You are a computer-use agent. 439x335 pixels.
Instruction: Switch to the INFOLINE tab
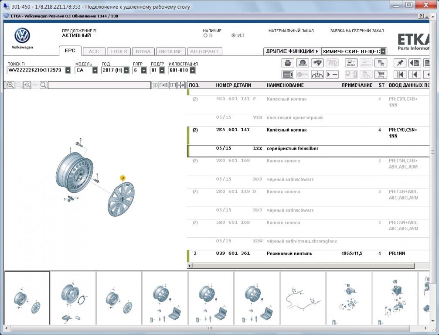point(171,51)
